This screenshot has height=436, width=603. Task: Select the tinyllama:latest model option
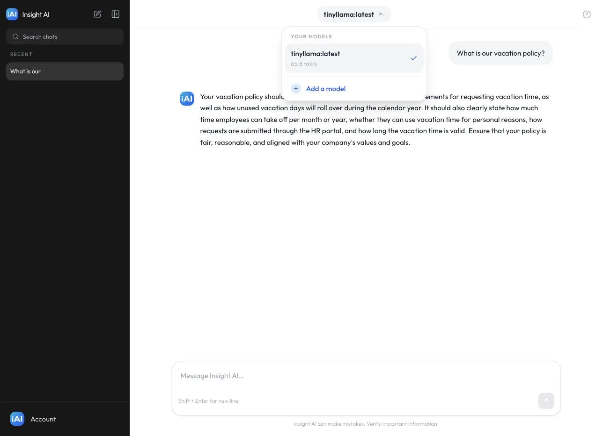coord(354,58)
